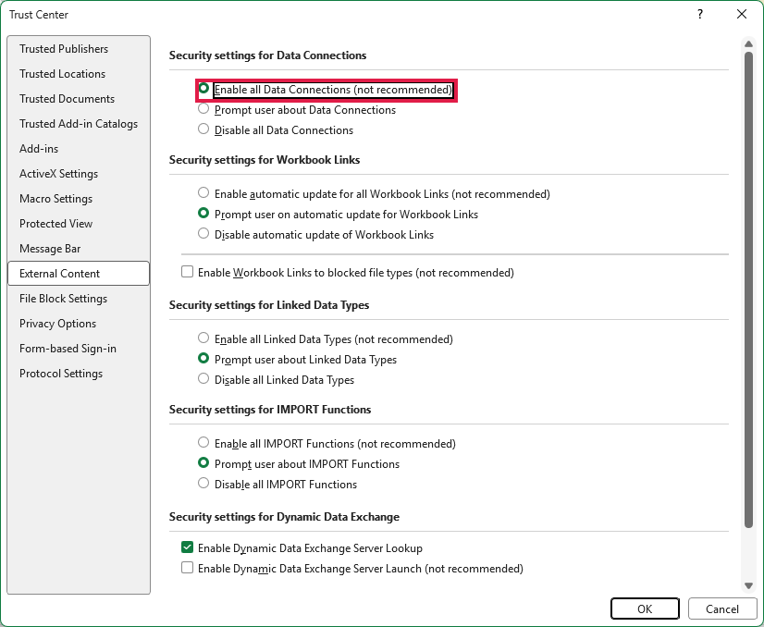Open the Trusted Documents section
This screenshot has width=764, height=627.
point(79,98)
